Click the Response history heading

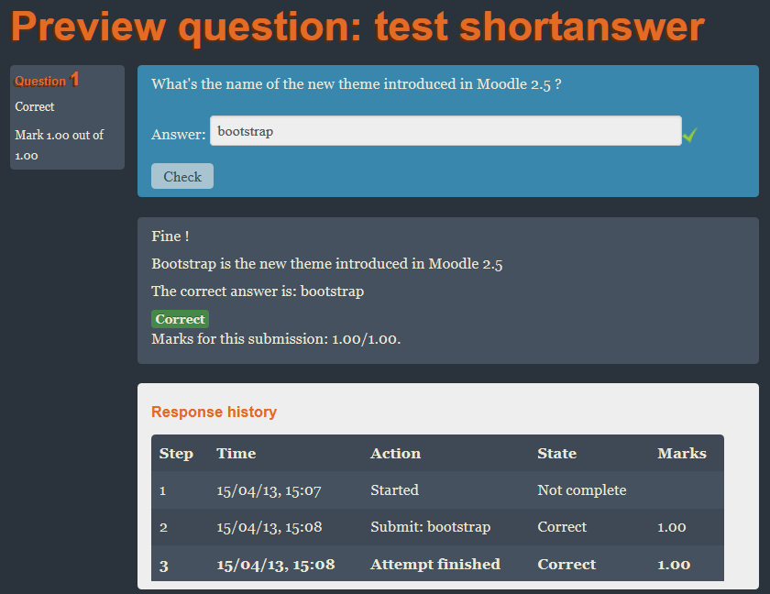click(214, 412)
